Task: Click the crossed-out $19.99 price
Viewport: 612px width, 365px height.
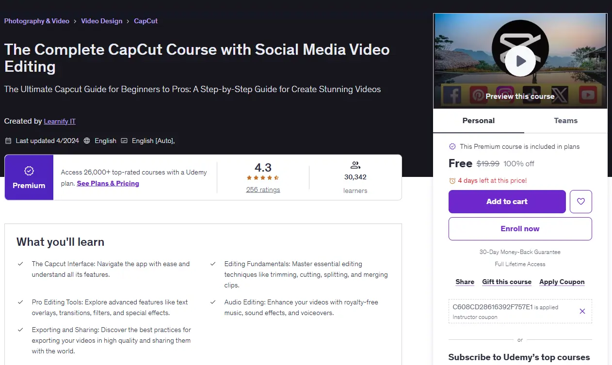Action: coord(488,164)
